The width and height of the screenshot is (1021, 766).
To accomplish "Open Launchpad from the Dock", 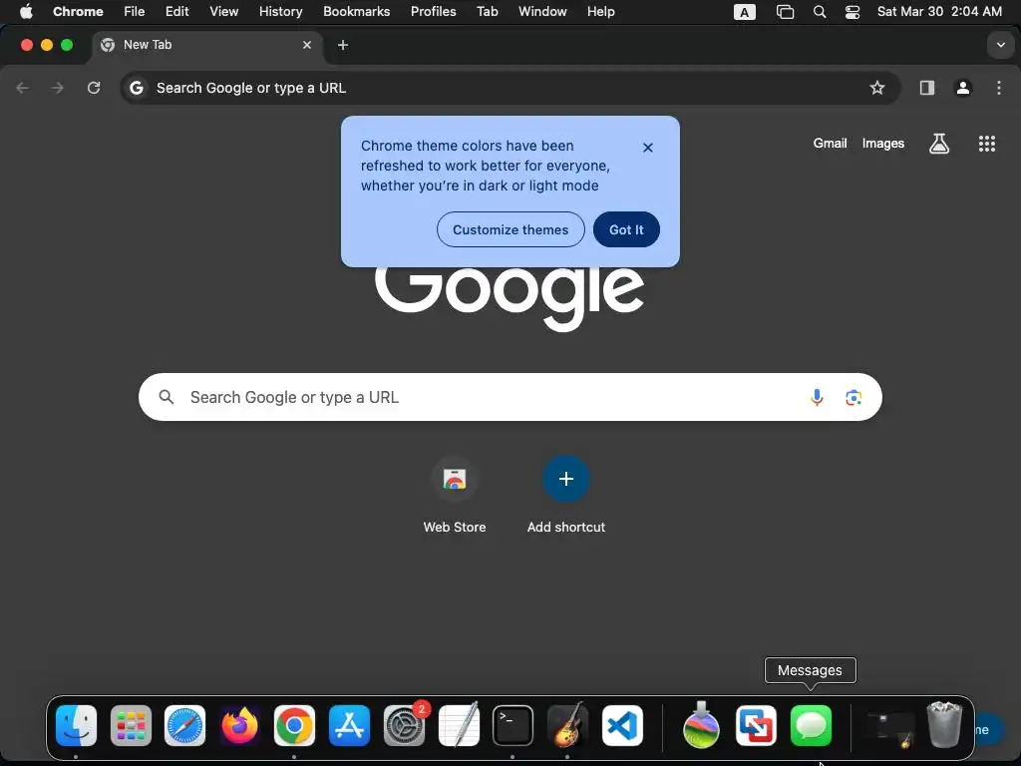I will pos(131,726).
